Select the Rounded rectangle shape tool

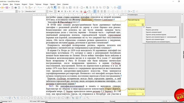pyautogui.click(x=25, y=98)
